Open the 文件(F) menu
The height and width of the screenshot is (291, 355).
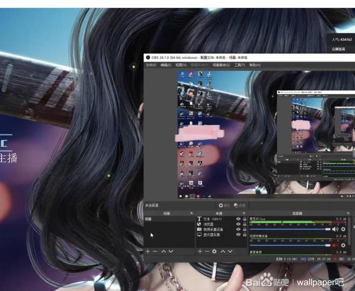pyautogui.click(x=151, y=65)
